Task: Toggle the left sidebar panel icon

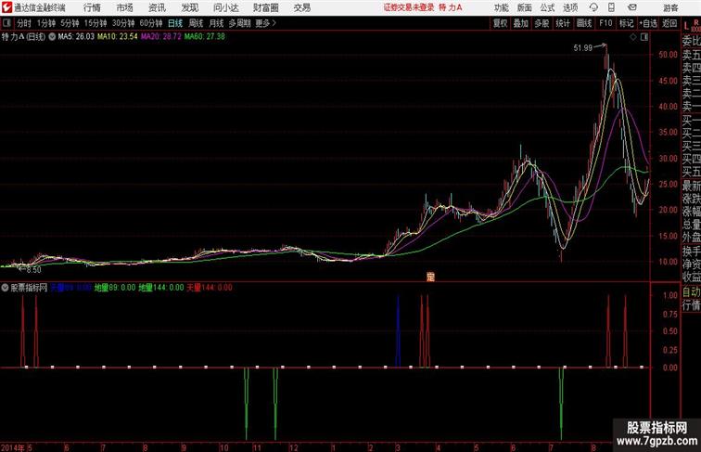Action: [x=6, y=23]
